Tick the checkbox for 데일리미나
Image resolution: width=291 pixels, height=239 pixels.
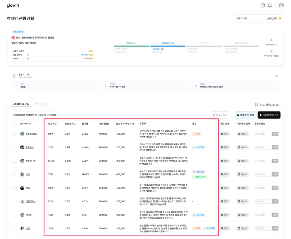point(14,201)
